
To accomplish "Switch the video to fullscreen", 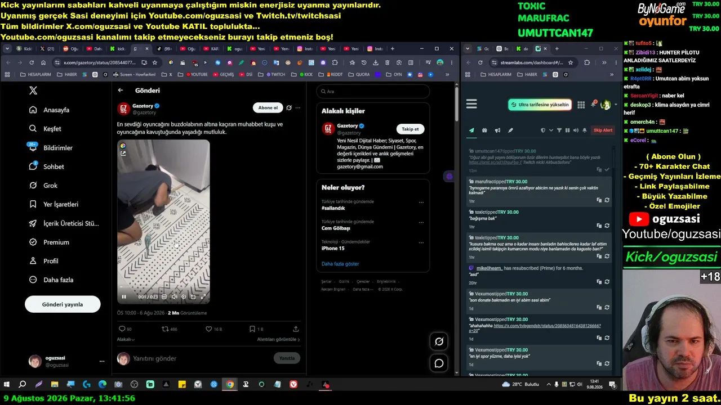I will pyautogui.click(x=203, y=296).
